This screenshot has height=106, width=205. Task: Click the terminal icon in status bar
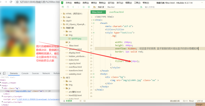coord(85,101)
